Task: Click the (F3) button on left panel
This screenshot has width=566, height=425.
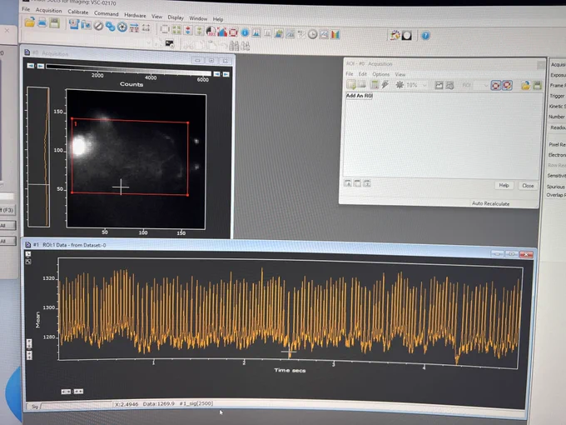Action: point(7,210)
